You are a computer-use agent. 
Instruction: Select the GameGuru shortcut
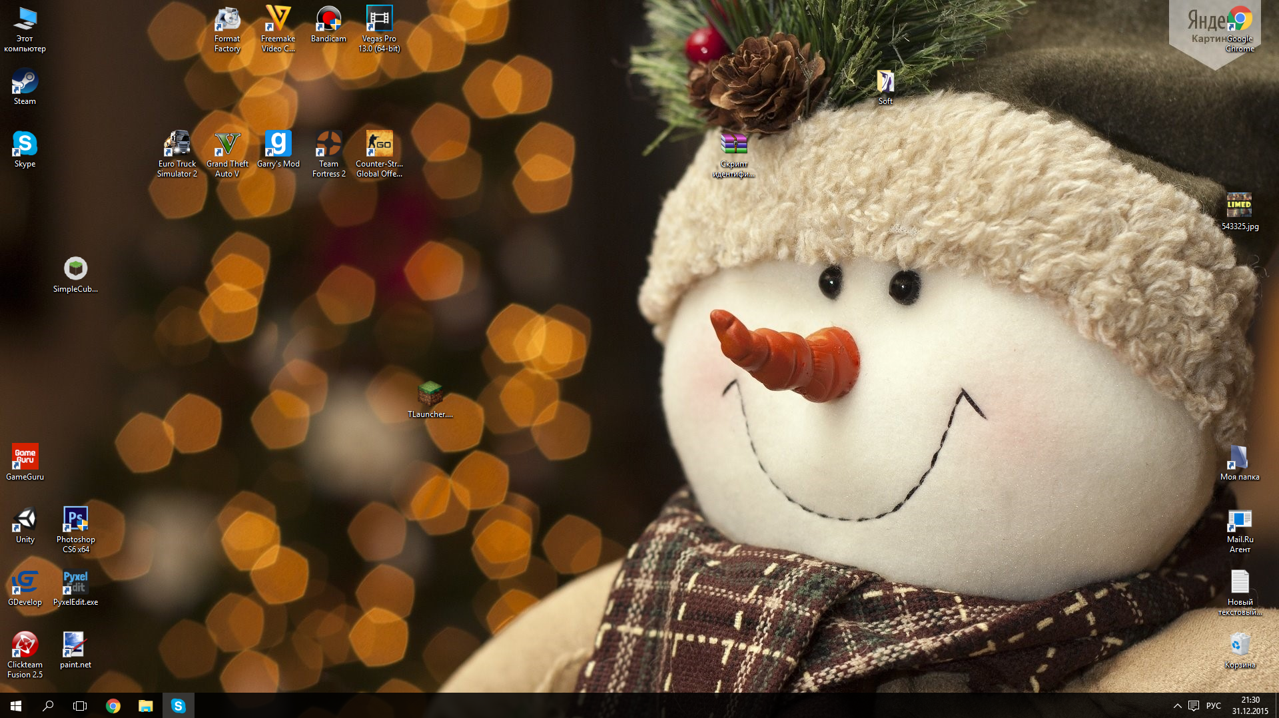(x=25, y=463)
